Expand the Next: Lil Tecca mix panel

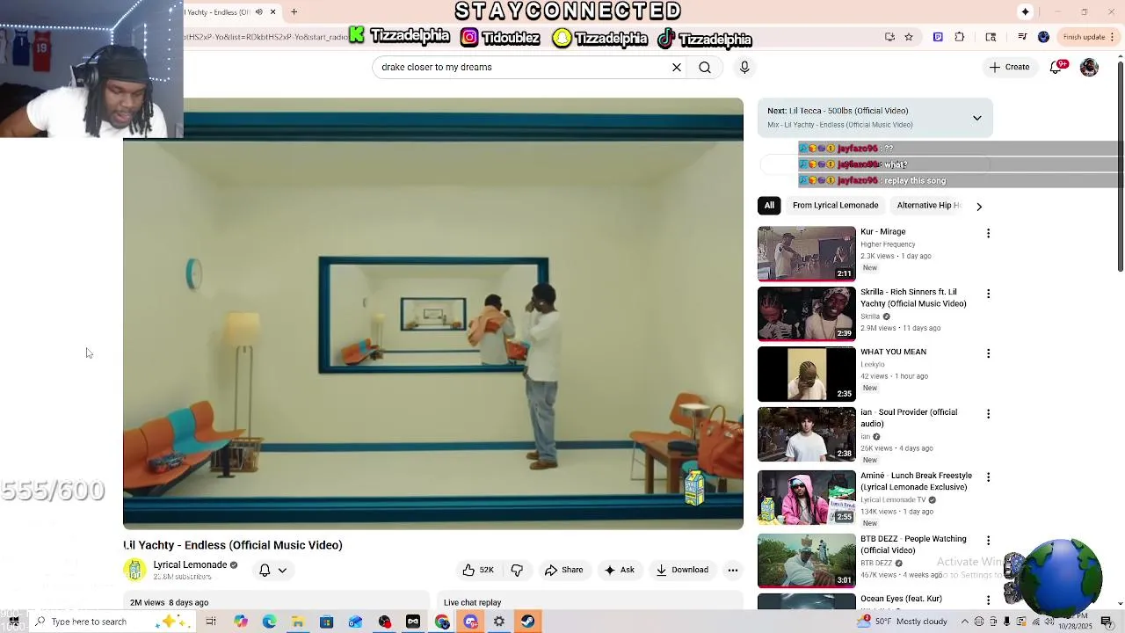point(976,118)
